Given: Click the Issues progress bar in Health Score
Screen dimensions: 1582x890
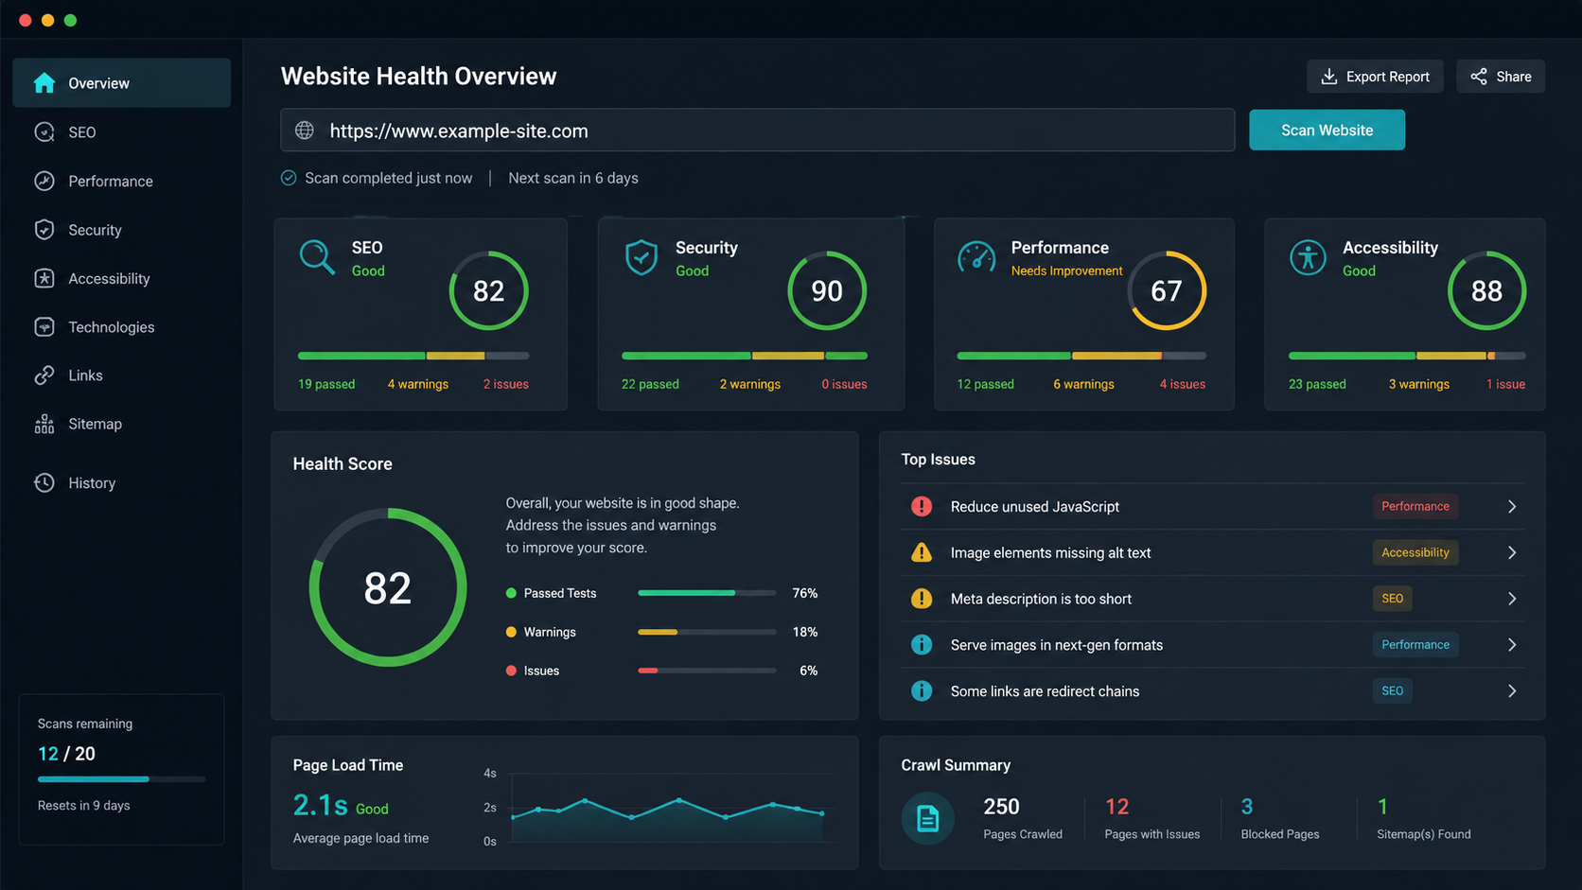Looking at the screenshot, I should click(707, 671).
